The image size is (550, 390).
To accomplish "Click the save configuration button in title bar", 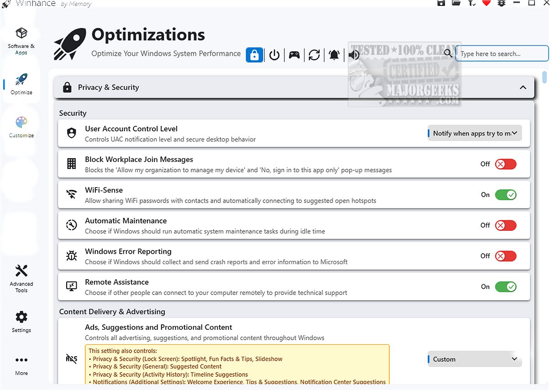I will (x=441, y=3).
